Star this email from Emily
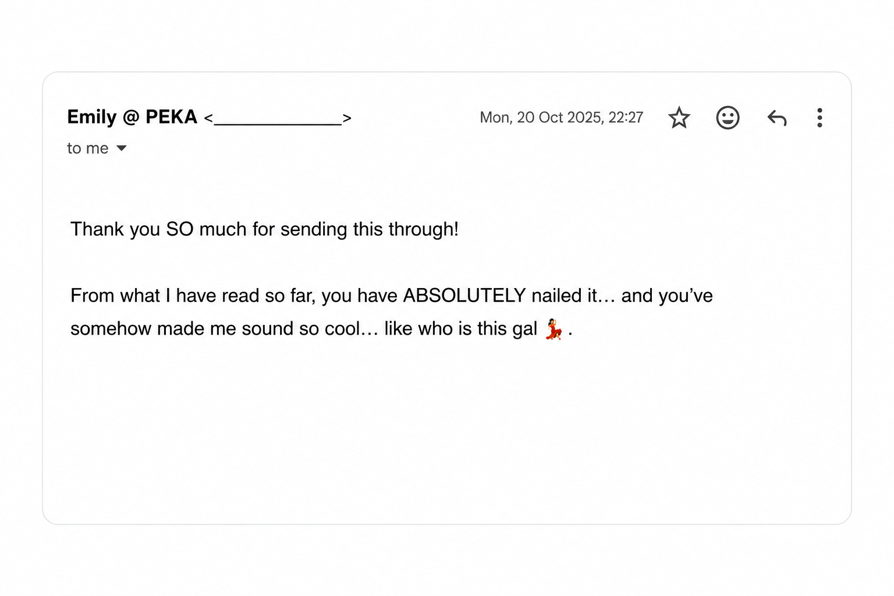 tap(679, 118)
